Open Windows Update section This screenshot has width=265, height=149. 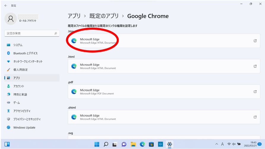[32, 128]
